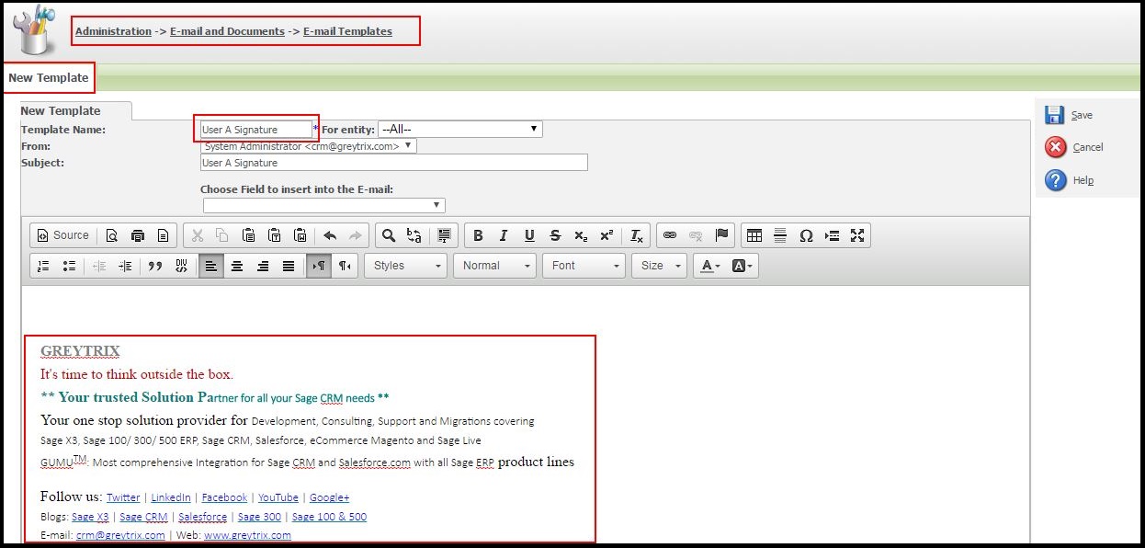Go to E-mail and Documents breadcrumb
The height and width of the screenshot is (548, 1145).
[227, 31]
